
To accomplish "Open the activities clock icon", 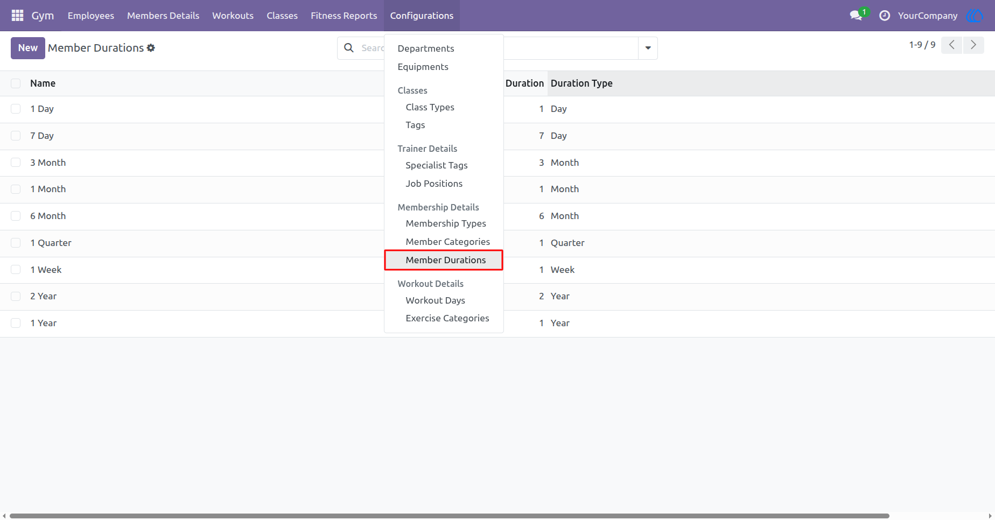I will (885, 16).
